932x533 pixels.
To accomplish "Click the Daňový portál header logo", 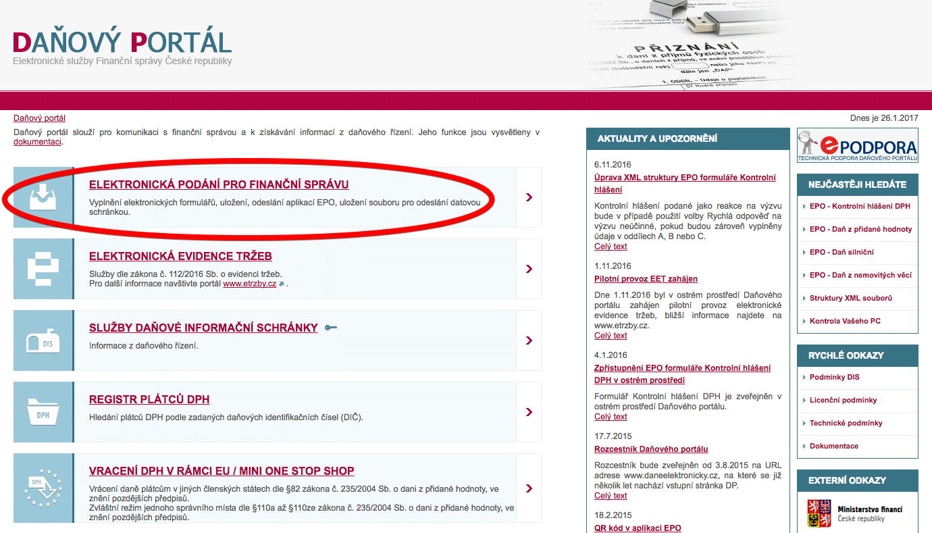I will pyautogui.click(x=122, y=42).
